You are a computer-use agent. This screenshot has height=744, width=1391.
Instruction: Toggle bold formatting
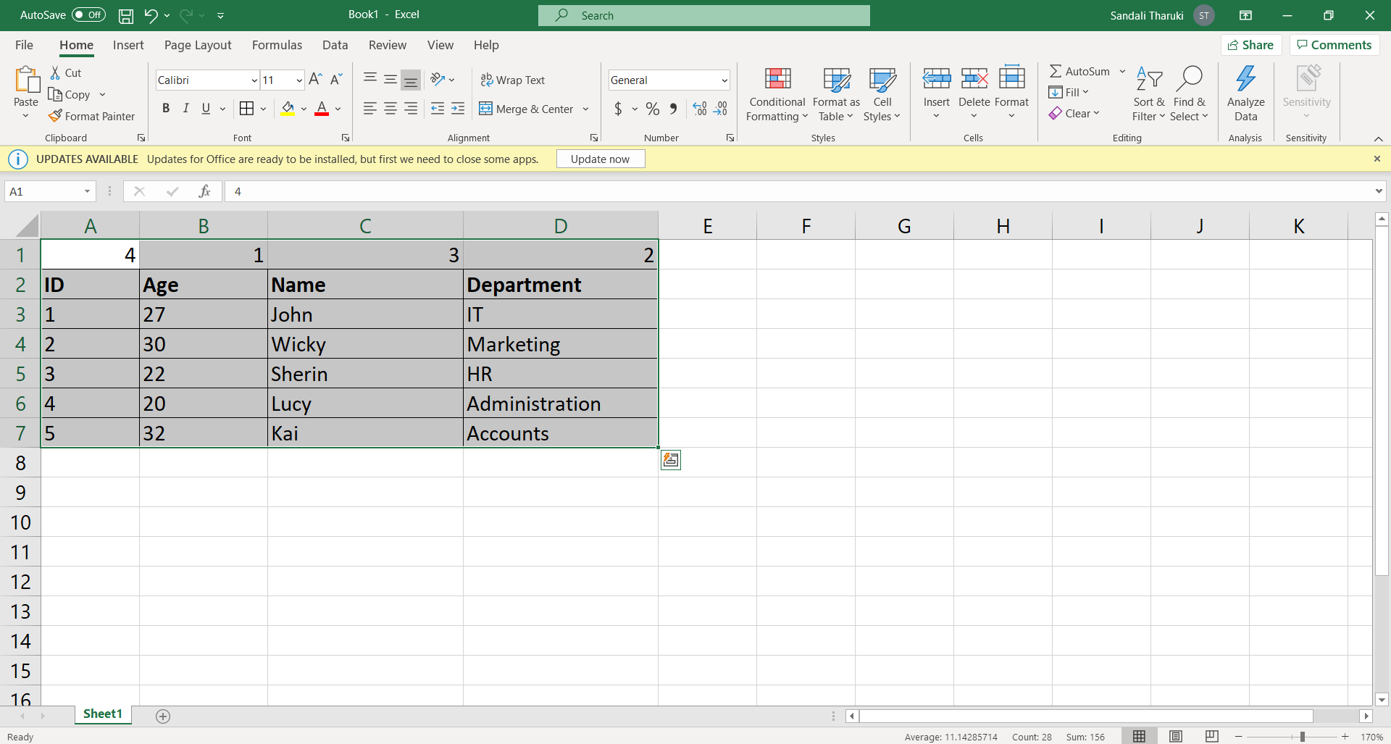165,108
